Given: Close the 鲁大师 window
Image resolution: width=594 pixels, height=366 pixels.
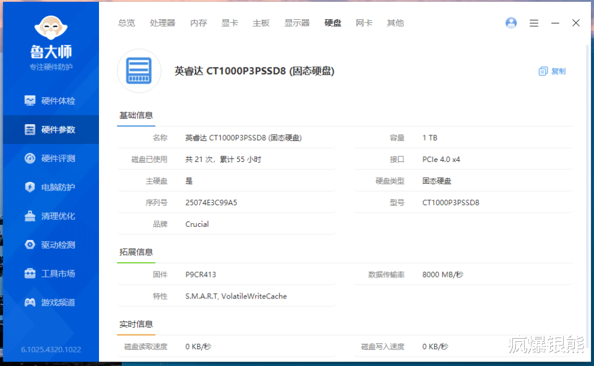Looking at the screenshot, I should coord(576,23).
